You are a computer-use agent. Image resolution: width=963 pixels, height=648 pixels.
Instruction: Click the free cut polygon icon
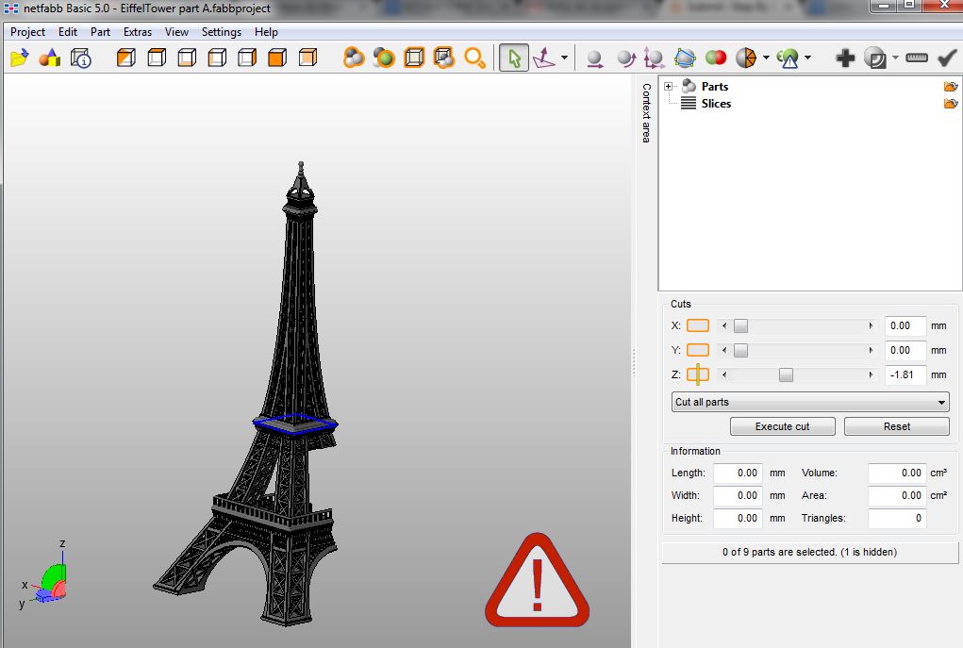(x=685, y=58)
